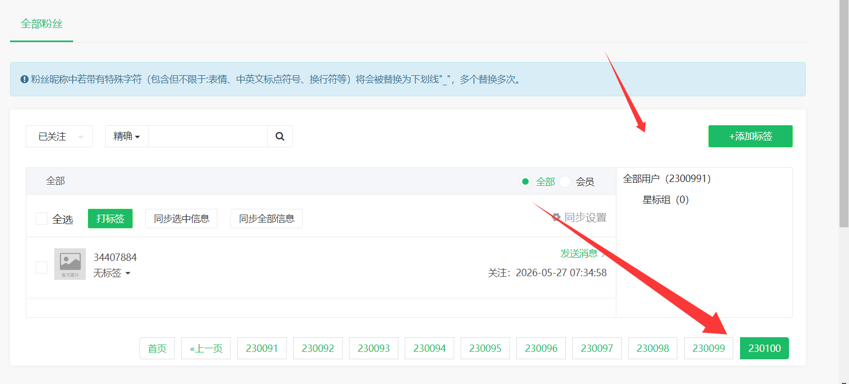Image resolution: width=849 pixels, height=384 pixels.
Task: Open page 230095
Action: [485, 348]
